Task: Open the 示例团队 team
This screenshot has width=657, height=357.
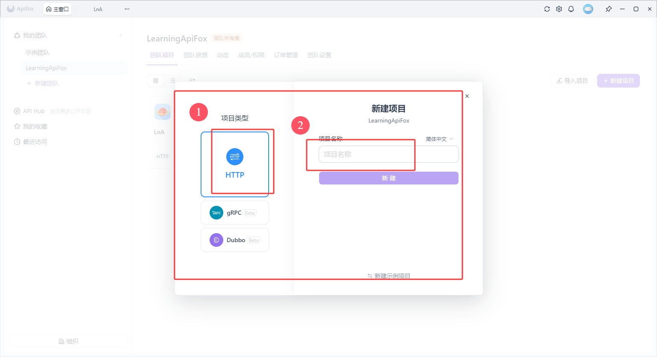Action: tap(38, 53)
